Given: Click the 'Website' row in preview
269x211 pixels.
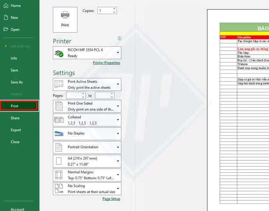Looking at the screenshot, I should click(243, 64).
